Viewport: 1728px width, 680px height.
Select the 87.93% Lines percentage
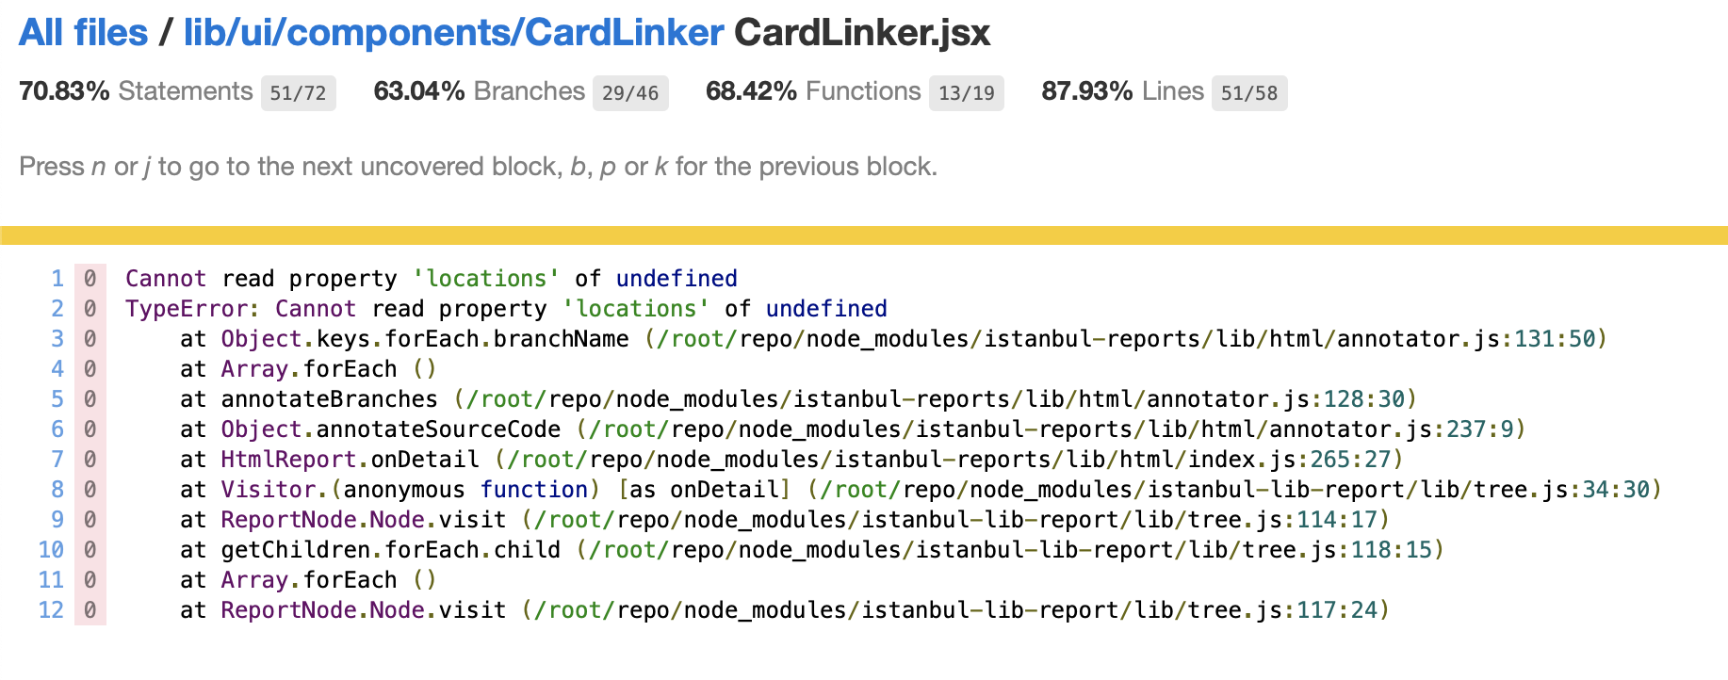click(1084, 91)
